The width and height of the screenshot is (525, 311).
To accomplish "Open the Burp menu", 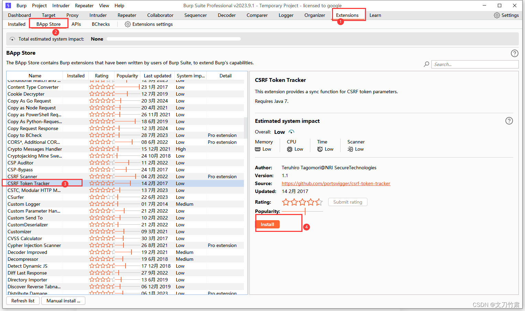I will [21, 6].
